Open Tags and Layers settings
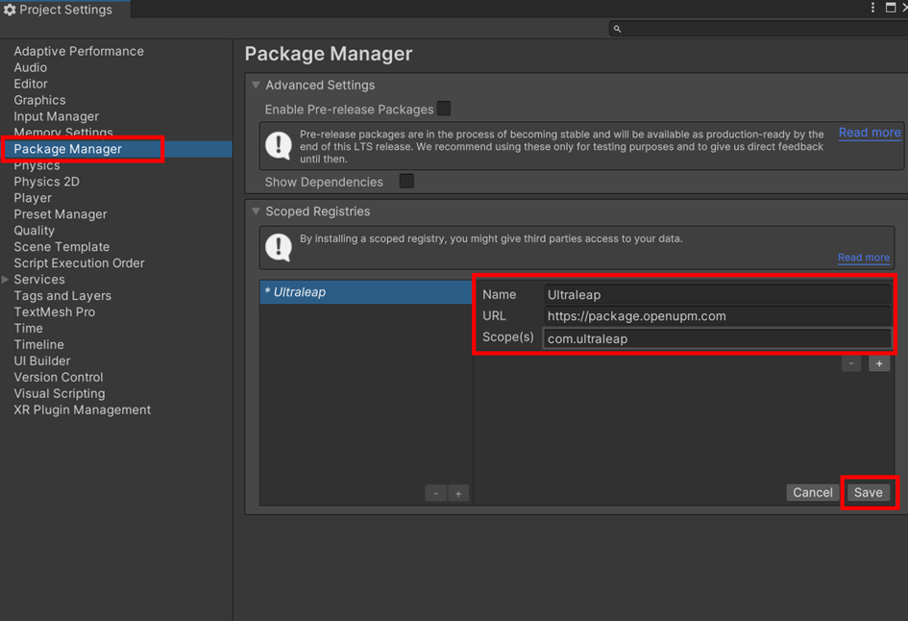908x621 pixels. click(62, 295)
